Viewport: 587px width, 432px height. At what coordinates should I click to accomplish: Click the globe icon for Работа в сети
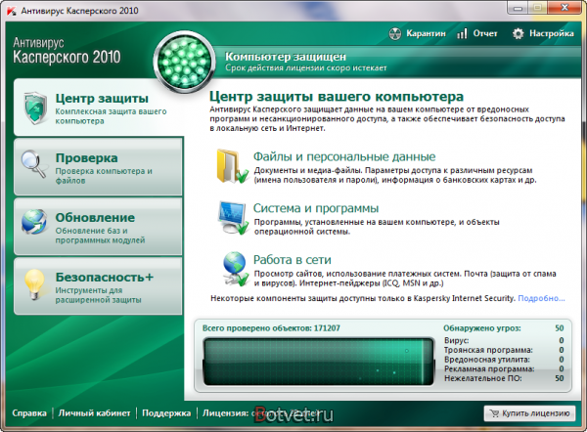[236, 269]
